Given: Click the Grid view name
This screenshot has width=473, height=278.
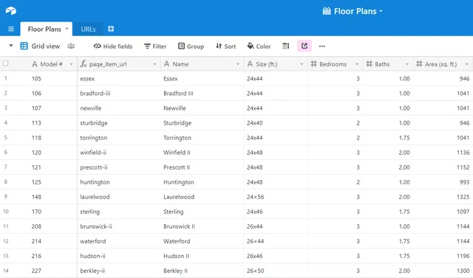Looking at the screenshot, I should pos(46,46).
